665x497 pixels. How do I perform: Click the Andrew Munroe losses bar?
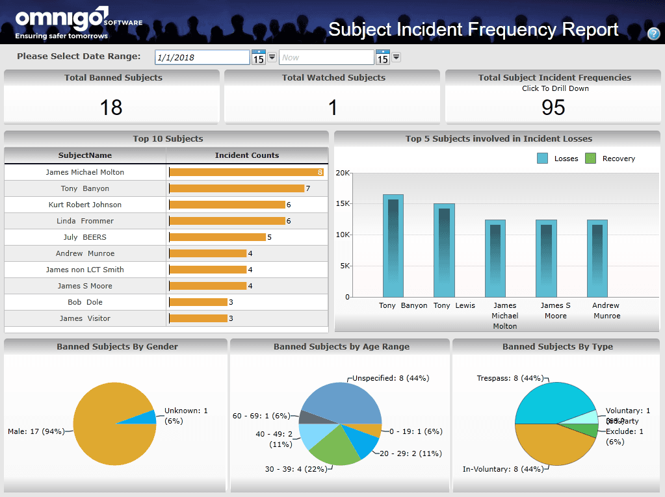(x=597, y=258)
